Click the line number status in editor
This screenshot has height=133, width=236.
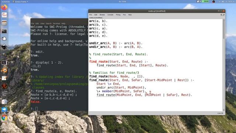coord(220,113)
